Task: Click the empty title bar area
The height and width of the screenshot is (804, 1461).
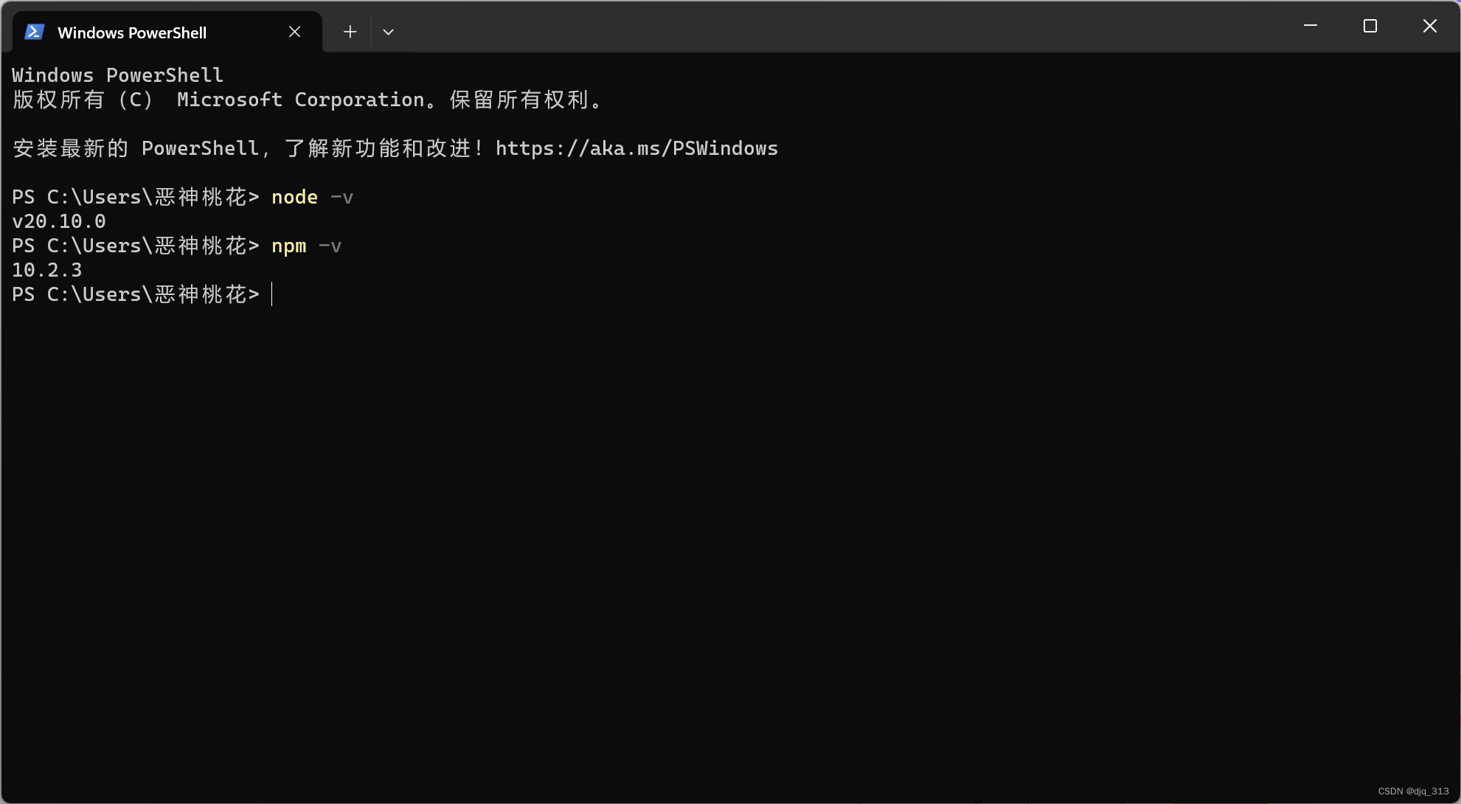Action: (x=811, y=27)
